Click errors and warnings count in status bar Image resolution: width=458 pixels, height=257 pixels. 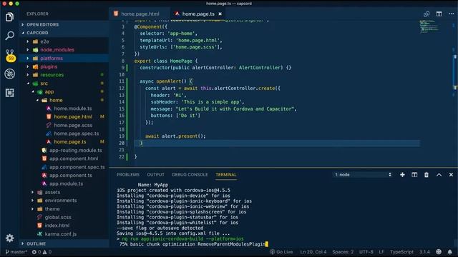42,252
